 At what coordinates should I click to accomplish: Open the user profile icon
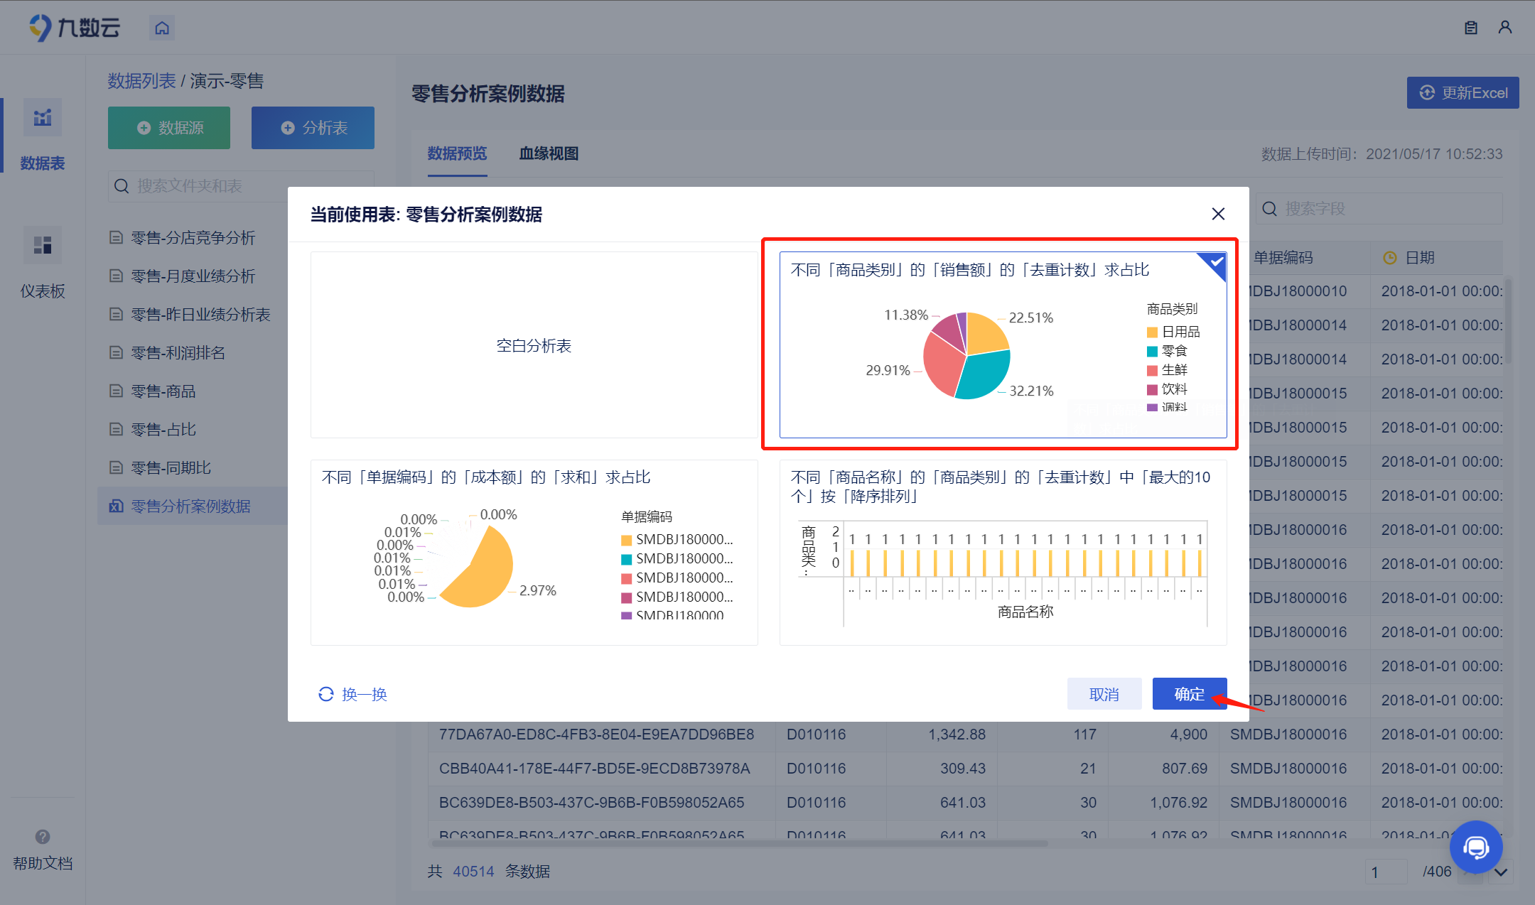pos(1504,28)
